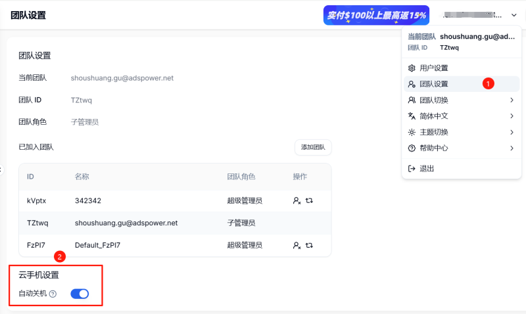Click the 342342 team name cell
526x314 pixels.
pos(88,201)
